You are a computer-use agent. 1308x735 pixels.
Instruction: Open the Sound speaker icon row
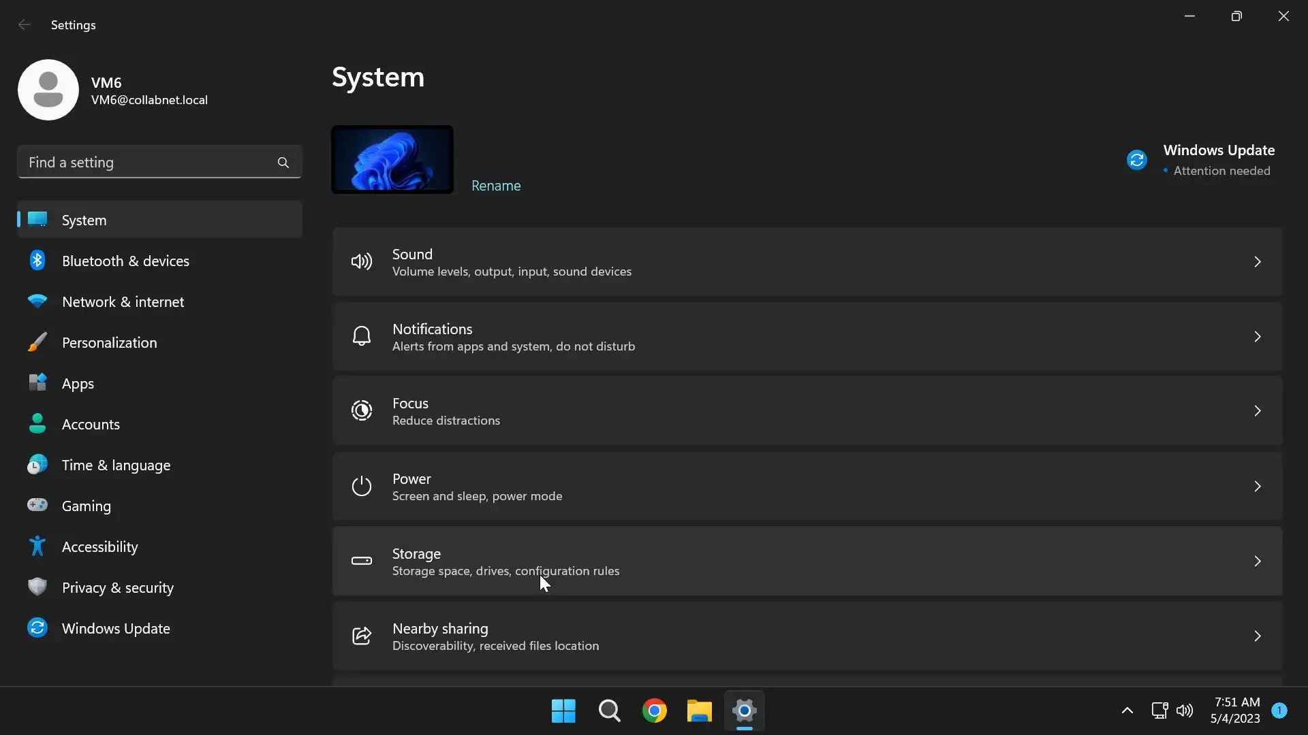[x=361, y=262]
